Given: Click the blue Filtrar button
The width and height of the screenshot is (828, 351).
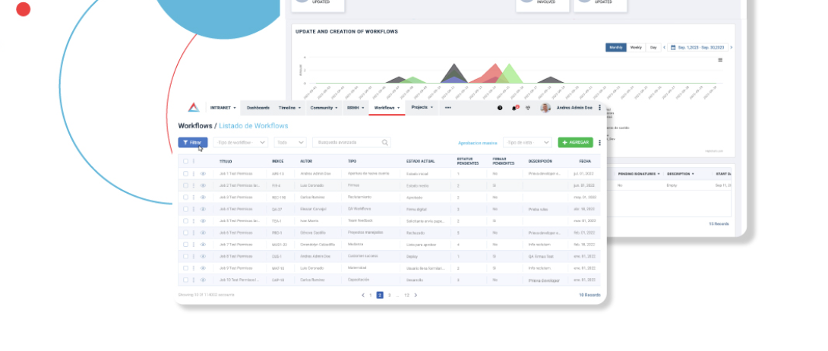Looking at the screenshot, I should tap(193, 143).
